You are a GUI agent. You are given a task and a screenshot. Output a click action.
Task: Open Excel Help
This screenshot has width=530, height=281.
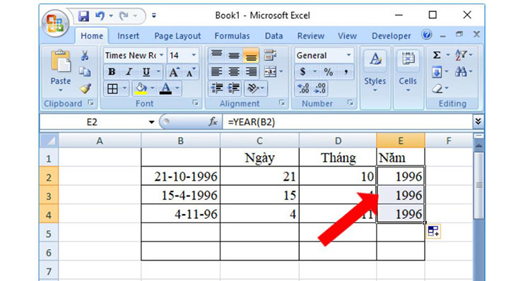[x=427, y=35]
